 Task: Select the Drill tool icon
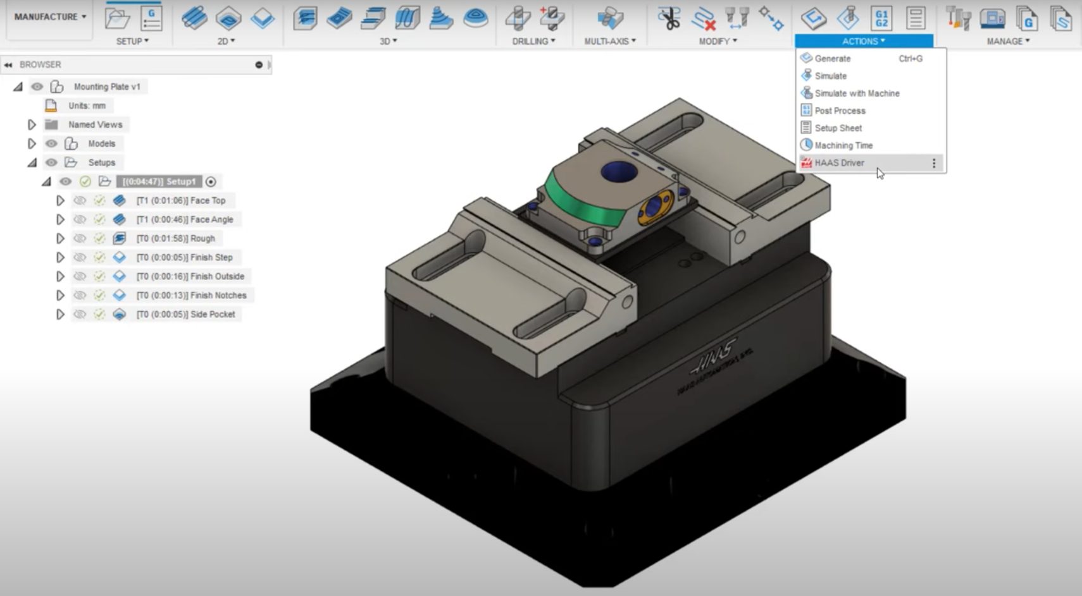click(518, 18)
